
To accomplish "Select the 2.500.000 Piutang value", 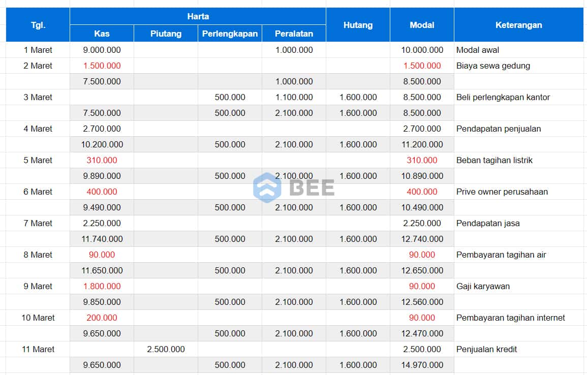I will (x=166, y=349).
